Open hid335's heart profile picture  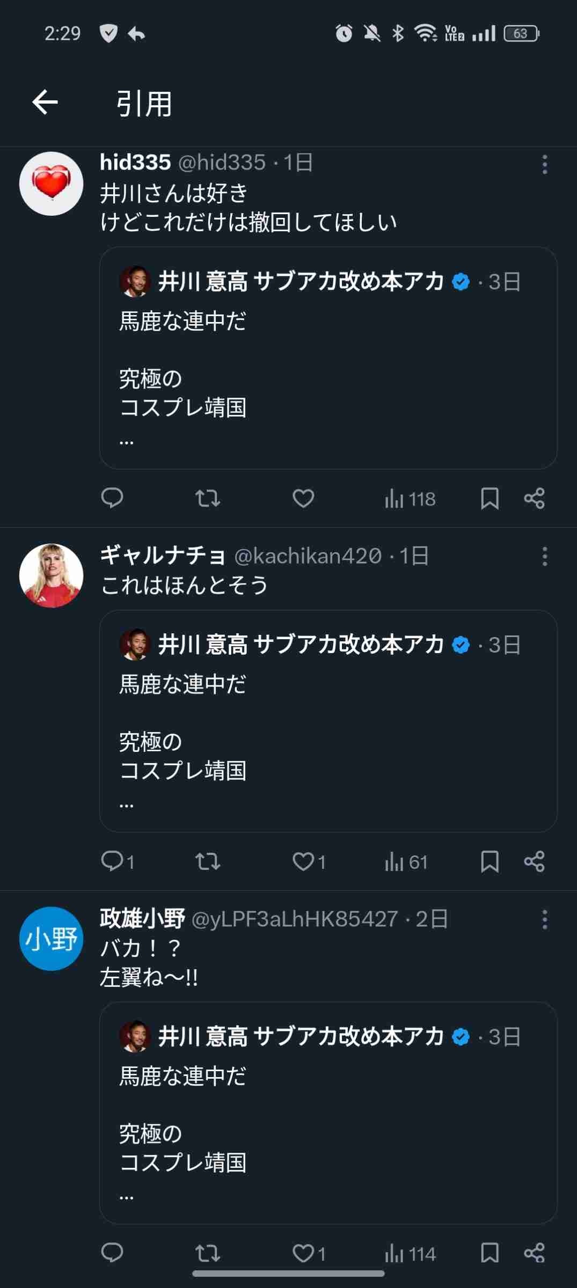click(52, 184)
